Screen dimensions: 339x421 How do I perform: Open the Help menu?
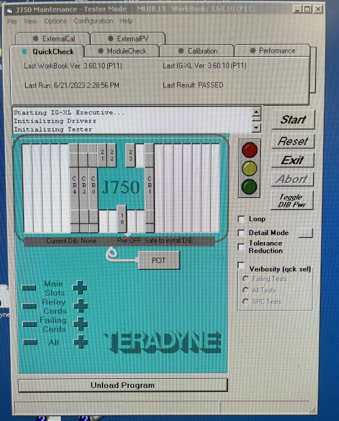point(126,20)
